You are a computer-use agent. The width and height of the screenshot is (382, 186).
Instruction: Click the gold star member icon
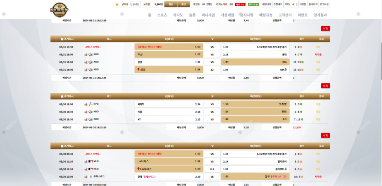pos(117,5)
